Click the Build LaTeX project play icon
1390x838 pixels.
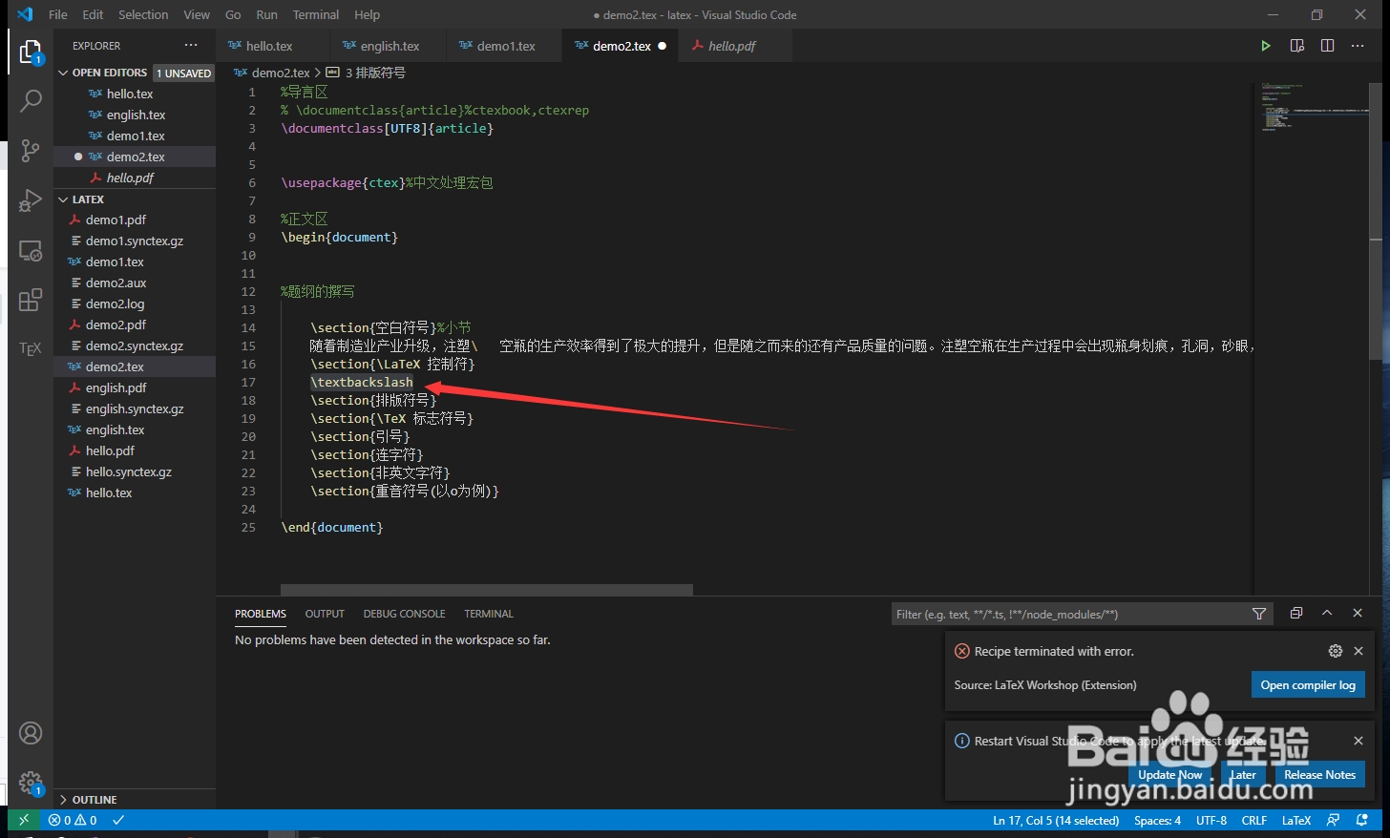point(1265,46)
